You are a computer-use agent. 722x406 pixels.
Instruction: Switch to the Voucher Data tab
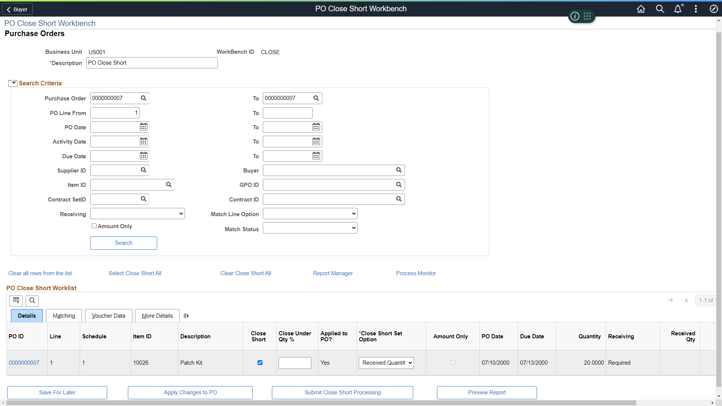click(x=108, y=316)
